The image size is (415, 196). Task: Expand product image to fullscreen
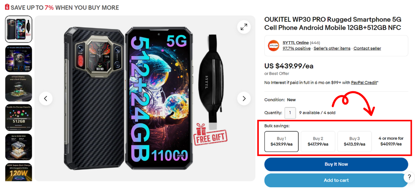pos(244,27)
